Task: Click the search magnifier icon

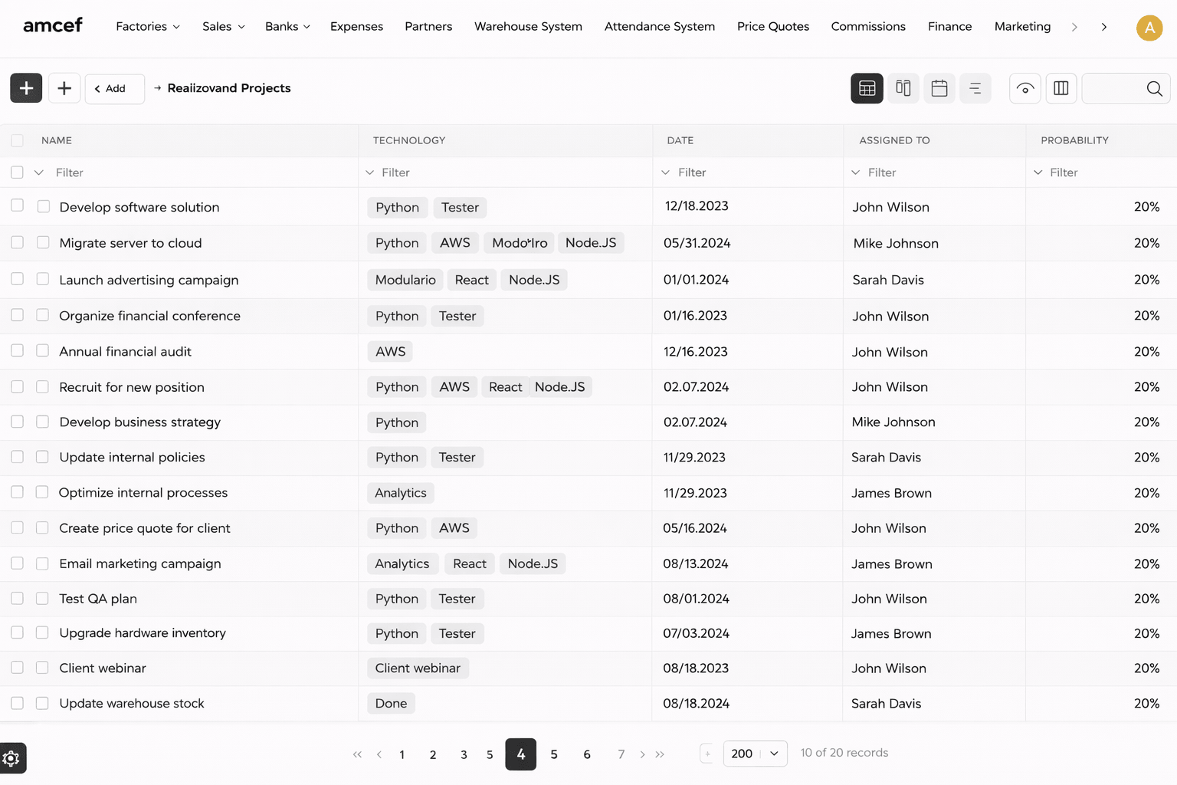Action: click(1154, 88)
